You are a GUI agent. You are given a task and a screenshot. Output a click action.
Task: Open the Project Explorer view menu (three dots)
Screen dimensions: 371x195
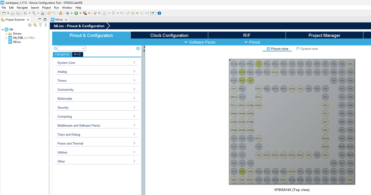[x=46, y=25]
